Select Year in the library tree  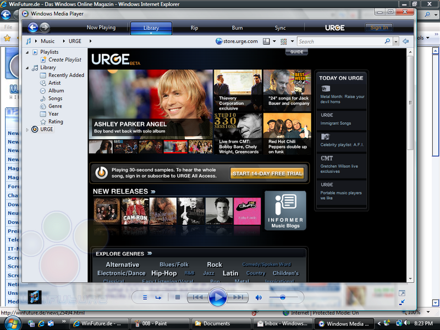coord(53,114)
